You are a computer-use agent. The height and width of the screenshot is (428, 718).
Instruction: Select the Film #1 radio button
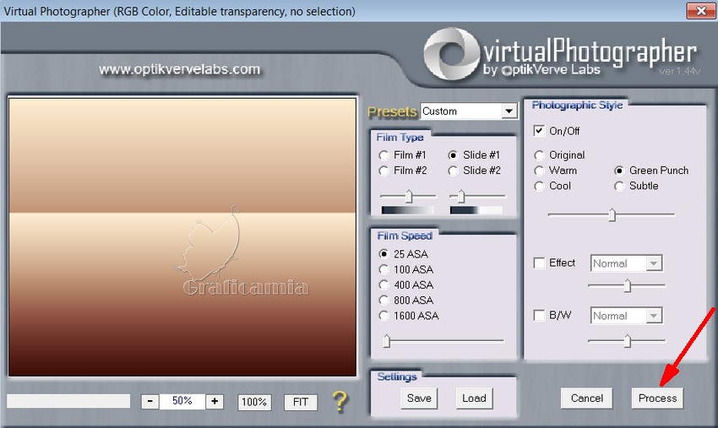(384, 155)
